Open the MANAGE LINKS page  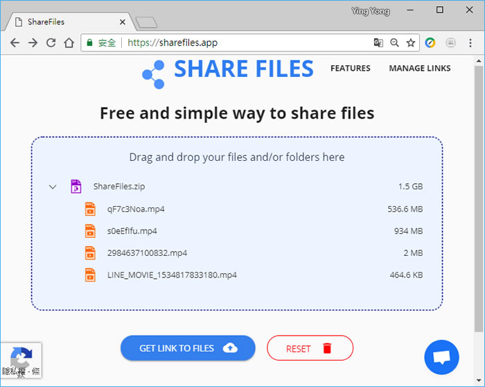420,68
